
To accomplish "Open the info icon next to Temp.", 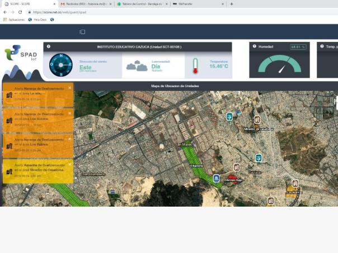I will (322, 46).
